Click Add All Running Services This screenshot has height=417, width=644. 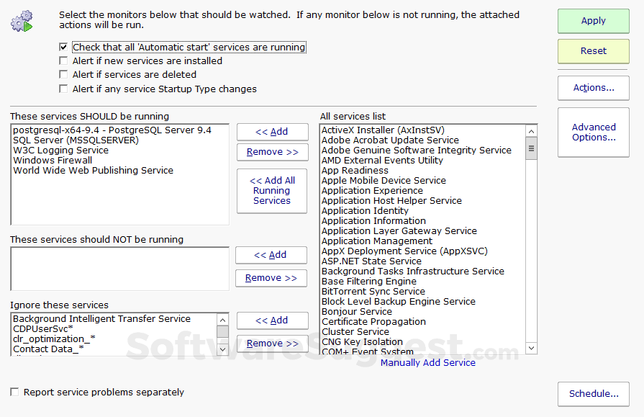pyautogui.click(x=271, y=191)
